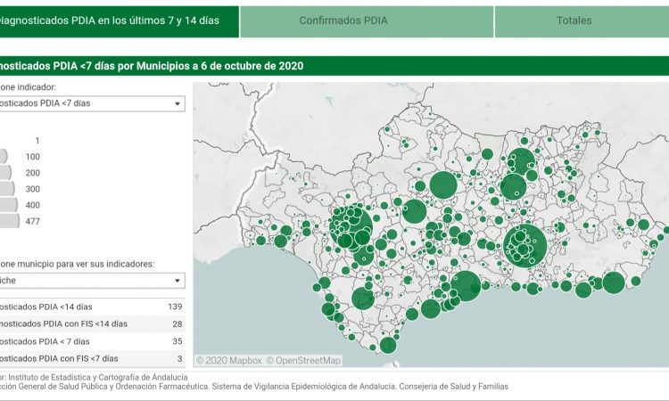Open the municipio selection dropdown

coord(92,280)
